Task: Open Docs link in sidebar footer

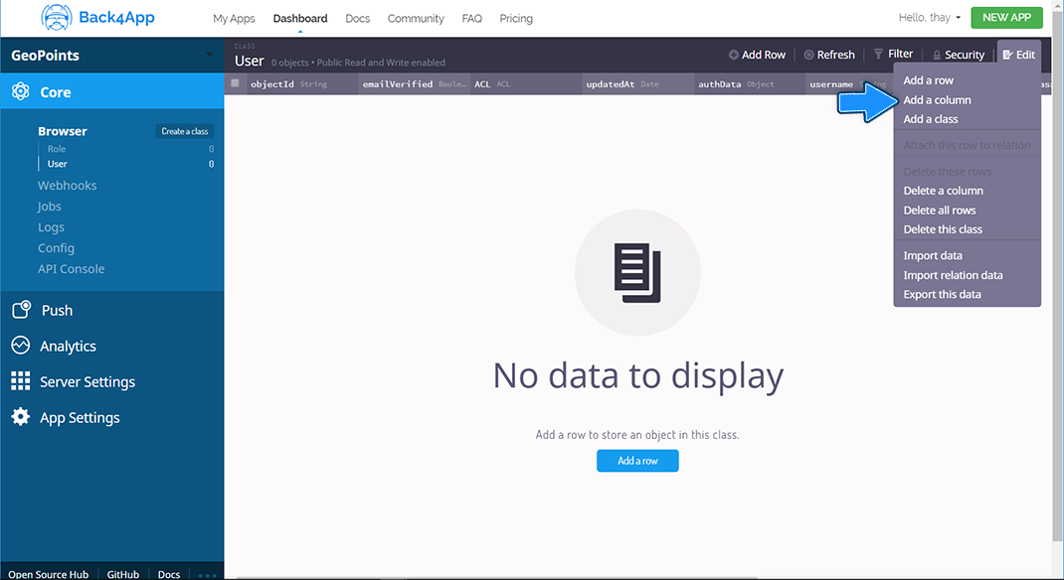Action: click(169, 574)
